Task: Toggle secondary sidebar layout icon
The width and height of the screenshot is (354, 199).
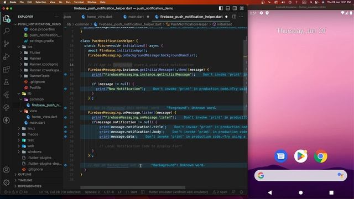Action: click(235, 8)
